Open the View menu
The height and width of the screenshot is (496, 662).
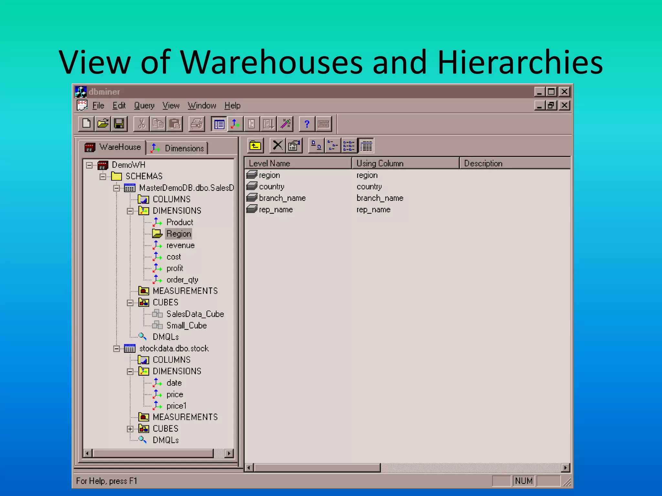(171, 106)
